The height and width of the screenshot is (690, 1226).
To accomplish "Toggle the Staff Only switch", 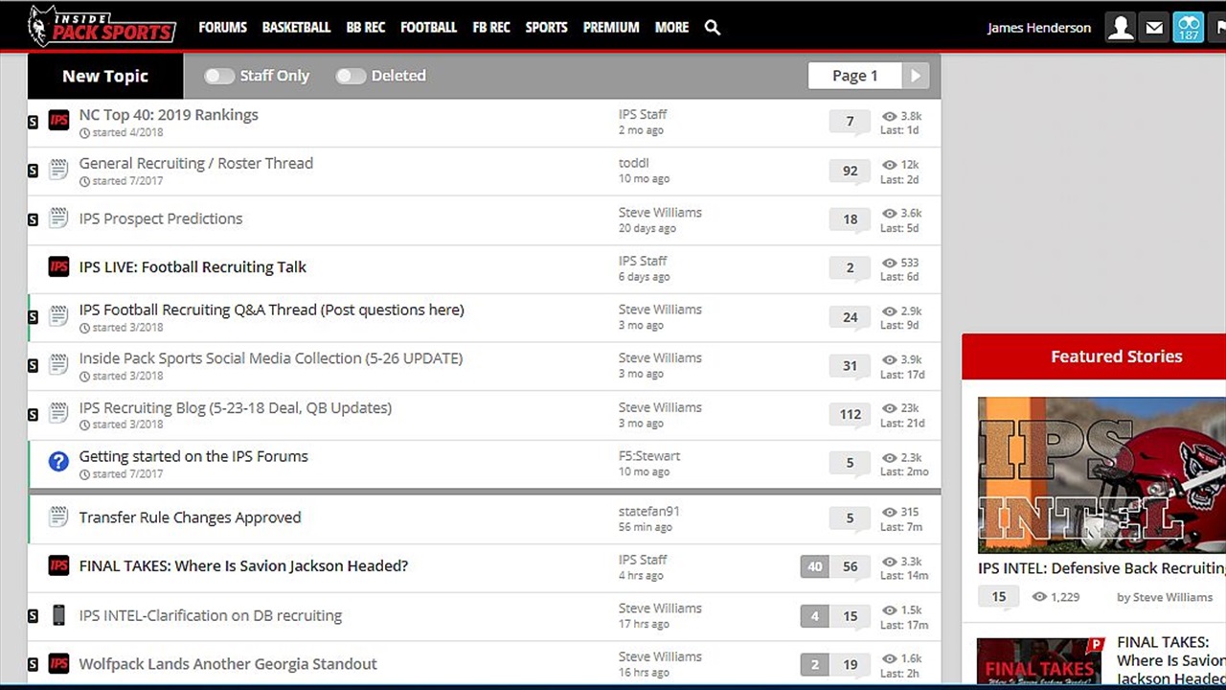I will [x=218, y=76].
